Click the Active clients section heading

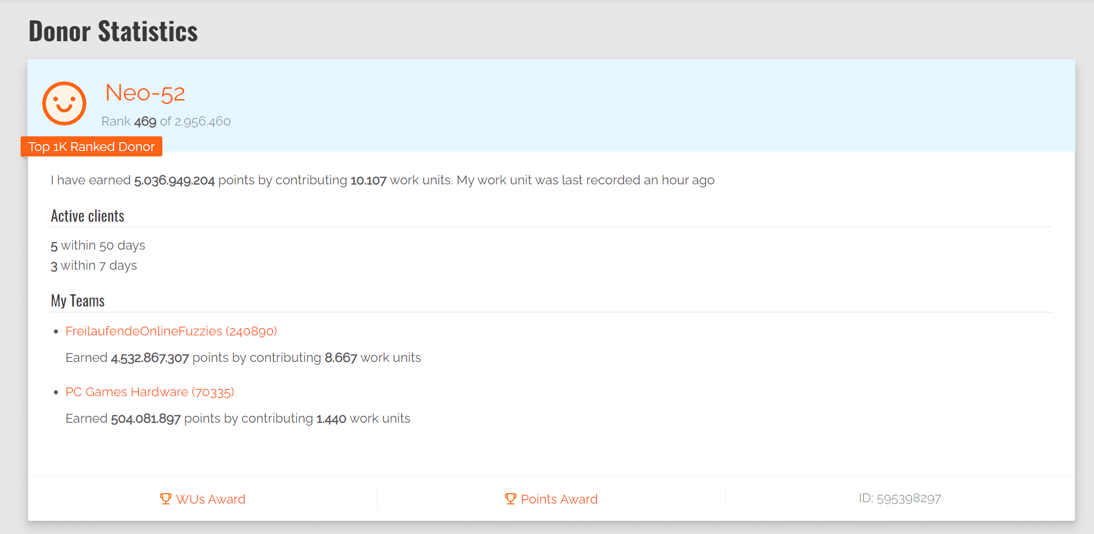pos(87,216)
